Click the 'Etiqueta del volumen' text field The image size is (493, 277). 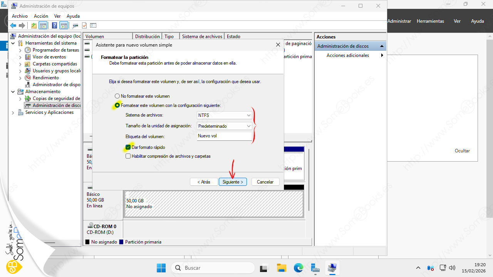coord(224,136)
